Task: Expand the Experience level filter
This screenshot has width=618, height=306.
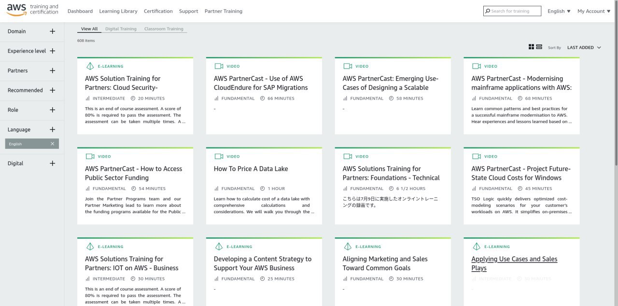Action: coord(53,51)
